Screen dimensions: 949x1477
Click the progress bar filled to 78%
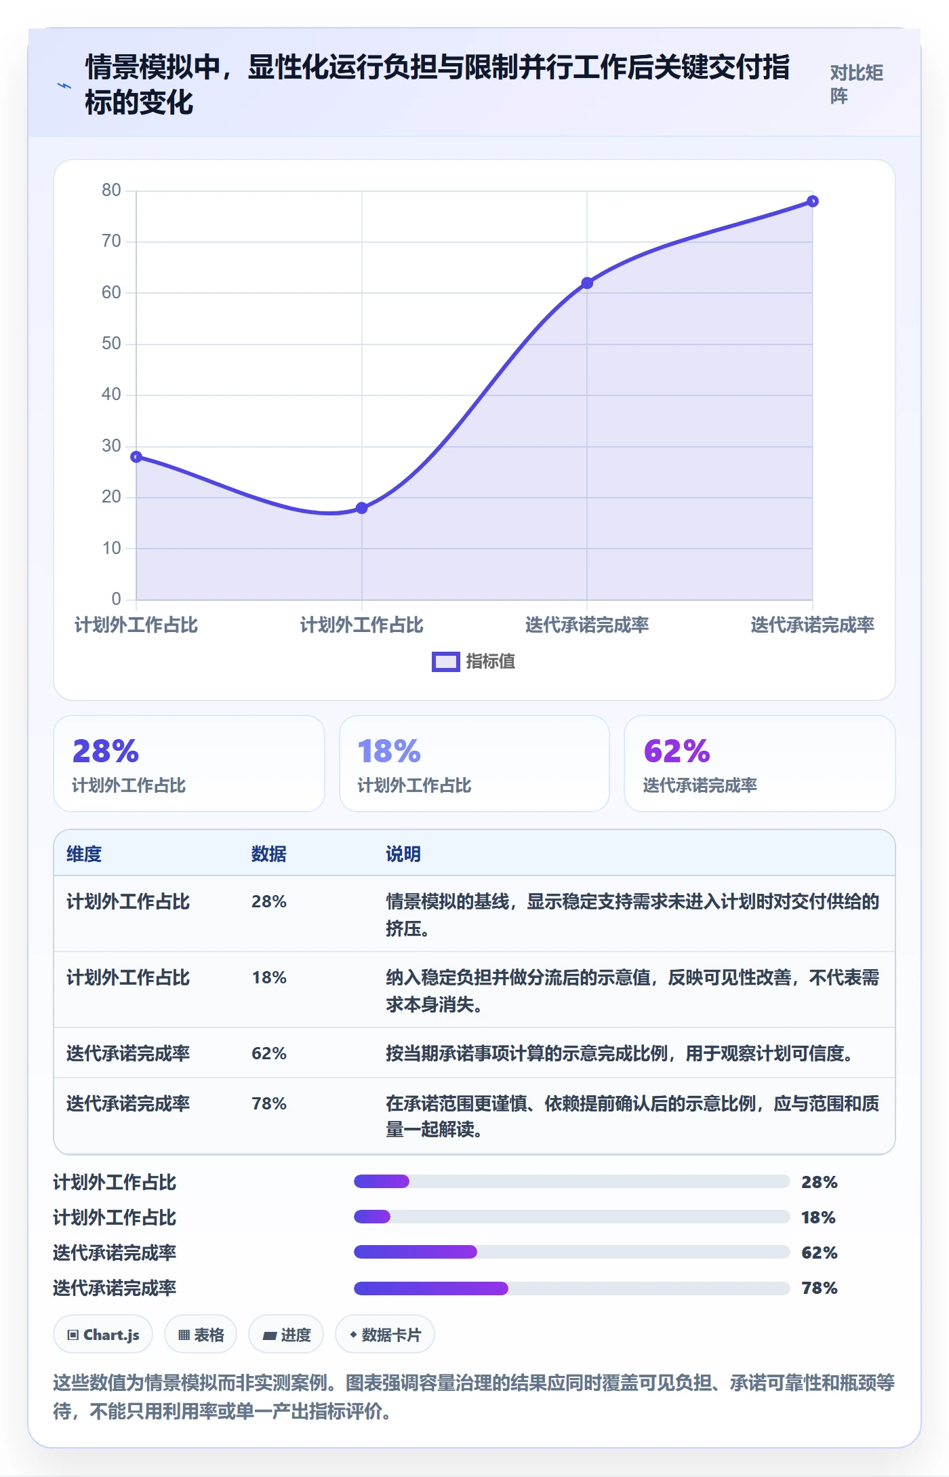coord(572,1288)
